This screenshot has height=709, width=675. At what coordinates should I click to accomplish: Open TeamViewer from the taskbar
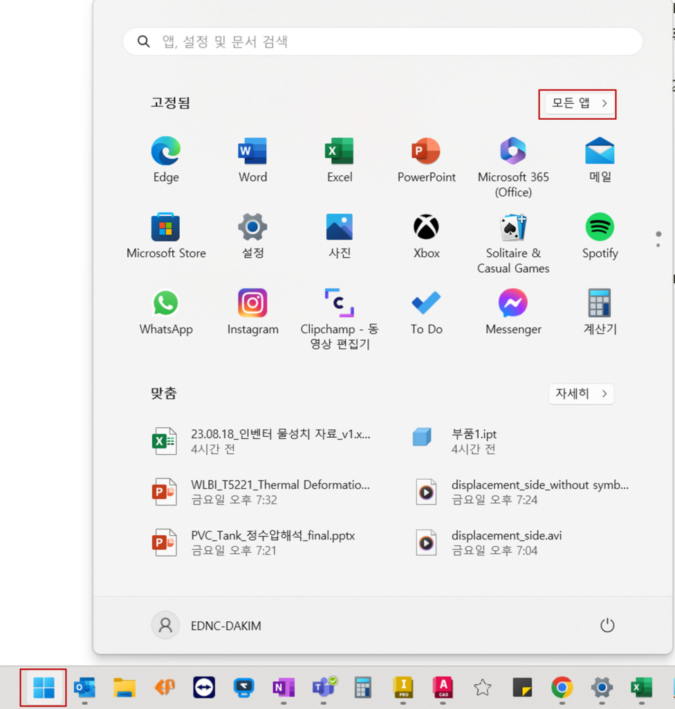tap(204, 688)
